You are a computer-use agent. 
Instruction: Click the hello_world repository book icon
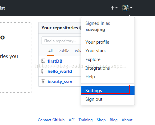[x=43, y=71]
